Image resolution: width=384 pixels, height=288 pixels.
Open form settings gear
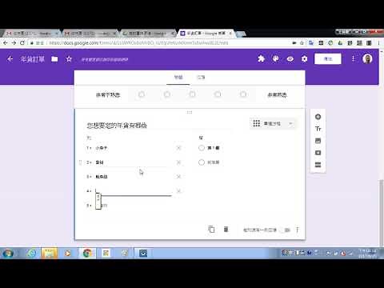click(304, 59)
